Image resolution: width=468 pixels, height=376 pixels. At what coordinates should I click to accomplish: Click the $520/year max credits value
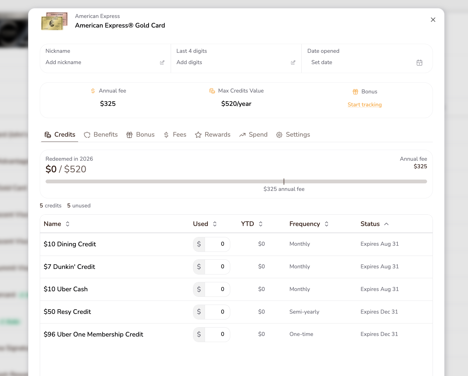pos(236,104)
